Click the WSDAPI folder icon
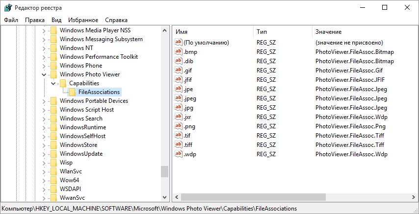 coord(53,189)
